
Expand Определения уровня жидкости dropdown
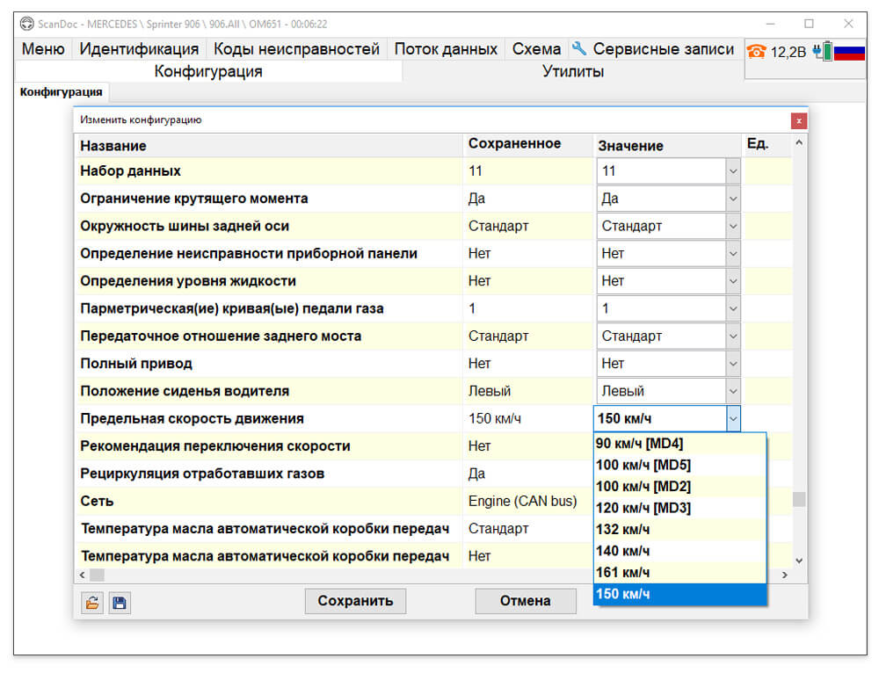[x=733, y=281]
